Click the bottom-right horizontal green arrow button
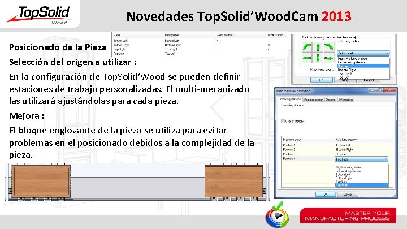Screen dimensions: 407x229 pos(328,58)
